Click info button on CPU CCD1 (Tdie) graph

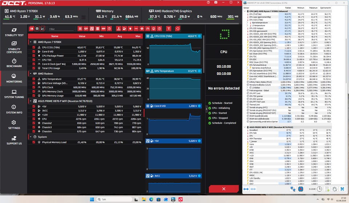[199, 36]
